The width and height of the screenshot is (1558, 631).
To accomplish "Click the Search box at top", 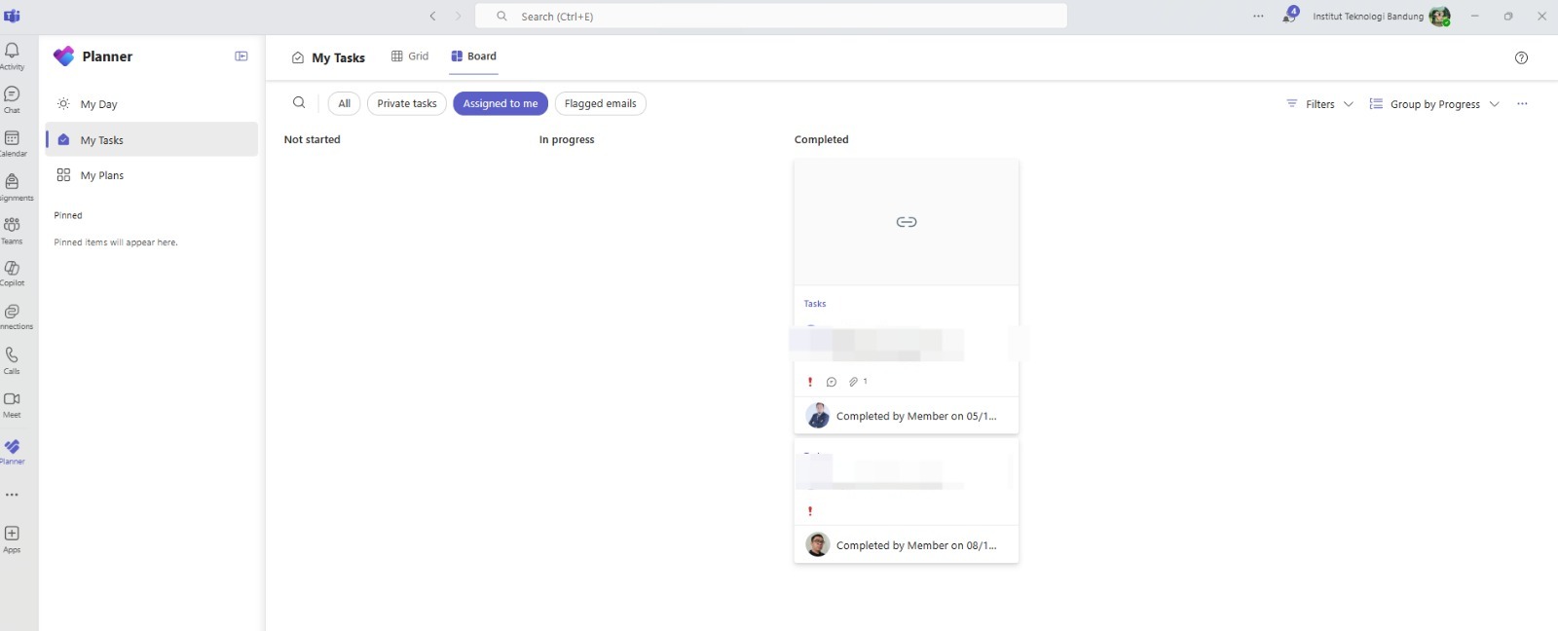I will point(769,17).
